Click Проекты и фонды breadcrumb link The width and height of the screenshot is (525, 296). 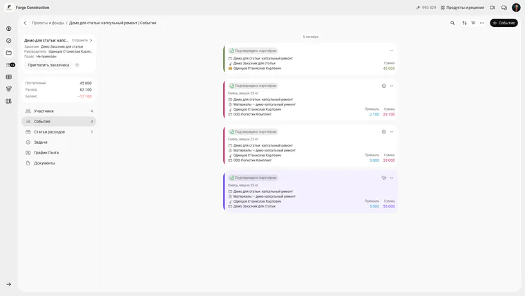point(48,23)
